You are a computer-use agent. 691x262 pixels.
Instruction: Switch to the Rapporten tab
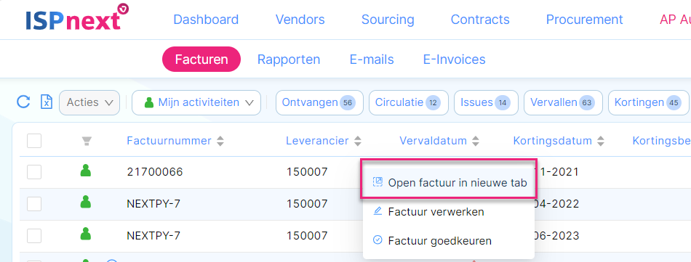[x=289, y=60]
